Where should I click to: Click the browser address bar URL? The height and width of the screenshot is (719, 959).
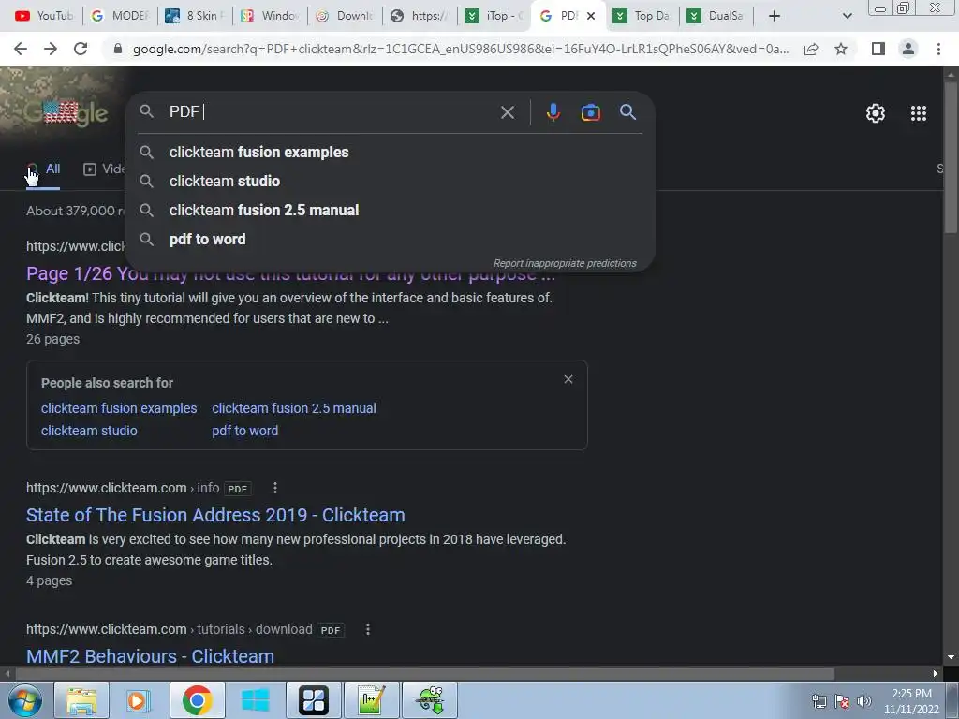460,49
